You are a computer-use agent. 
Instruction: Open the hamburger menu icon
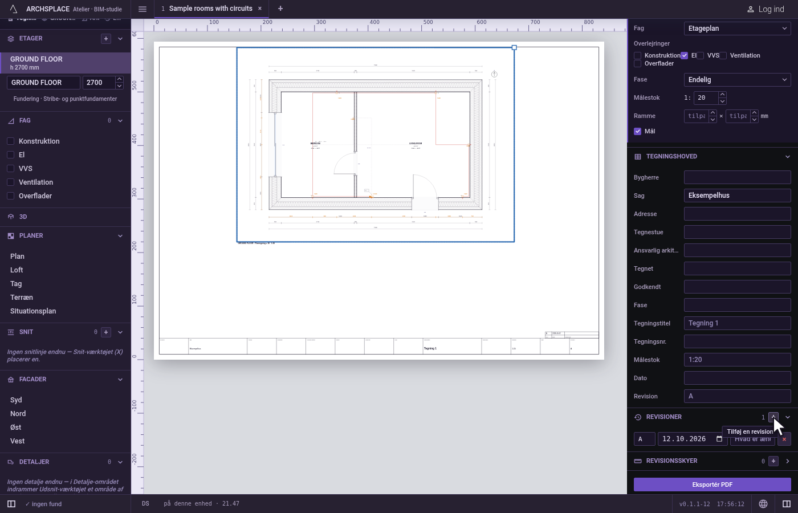coord(142,9)
